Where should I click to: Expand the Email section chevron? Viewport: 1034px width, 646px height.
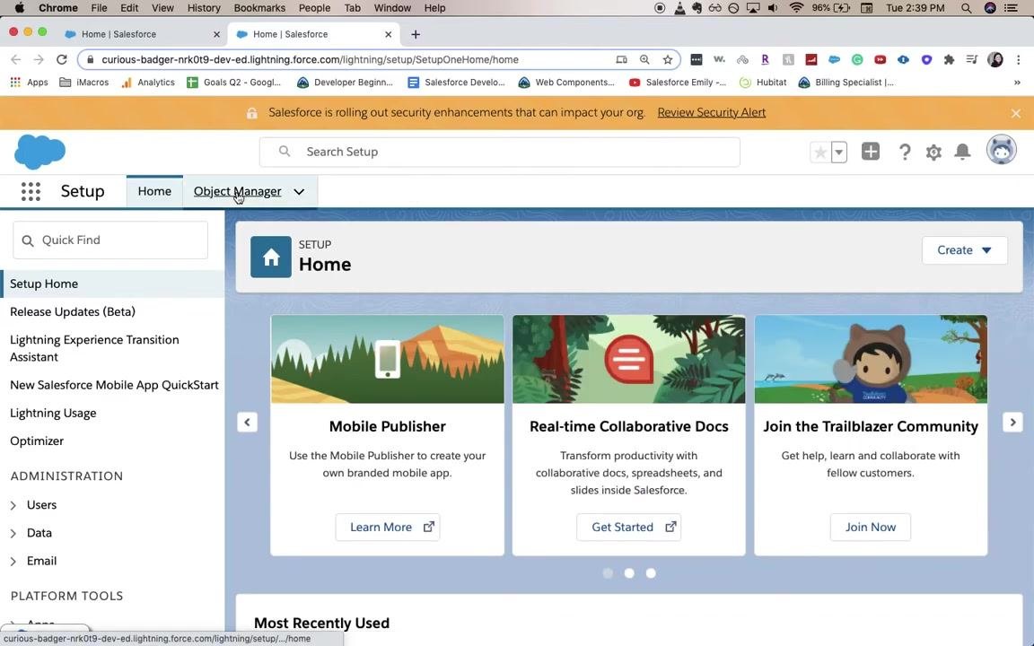pos(13,562)
